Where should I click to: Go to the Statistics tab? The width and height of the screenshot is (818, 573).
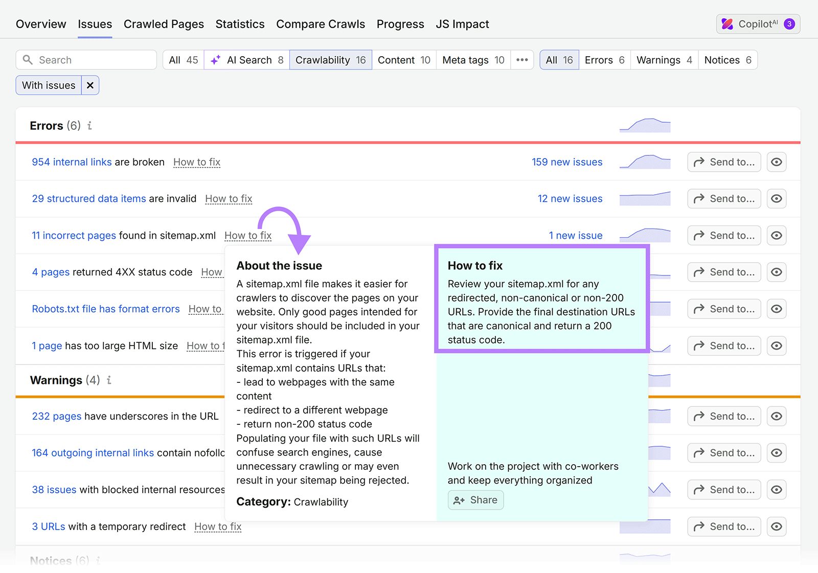pos(240,24)
